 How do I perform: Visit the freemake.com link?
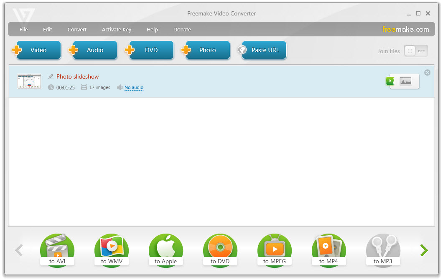tap(406, 29)
